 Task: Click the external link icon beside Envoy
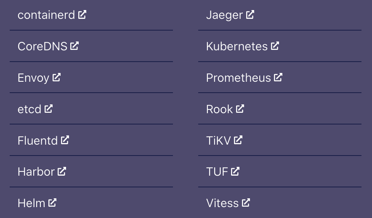pos(56,77)
